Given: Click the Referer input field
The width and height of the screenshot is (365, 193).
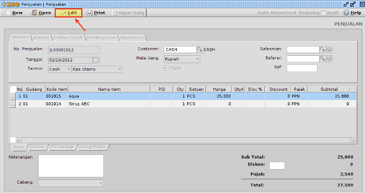Looking at the screenshot, I should (302, 58).
